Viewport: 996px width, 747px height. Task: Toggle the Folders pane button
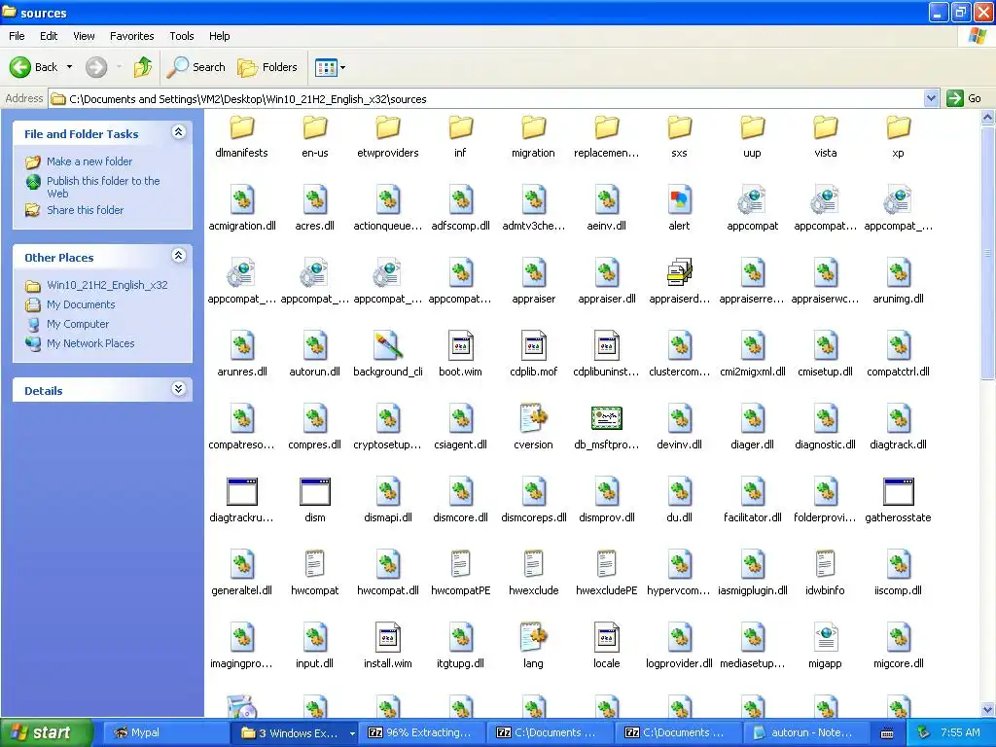pos(267,67)
